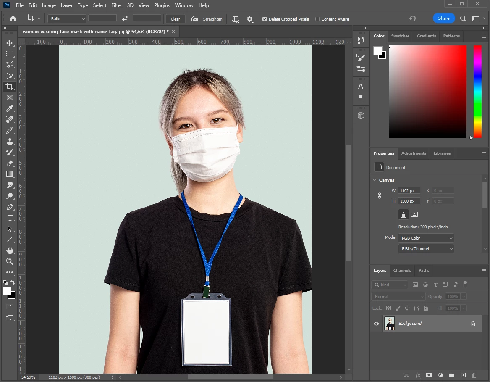490x382 pixels.
Task: Open the Normal blend mode dropdown
Action: [x=398, y=296]
